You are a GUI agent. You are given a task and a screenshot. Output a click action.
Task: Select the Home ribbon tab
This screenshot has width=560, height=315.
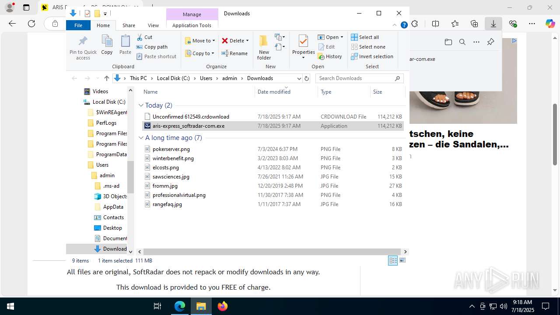click(x=103, y=25)
